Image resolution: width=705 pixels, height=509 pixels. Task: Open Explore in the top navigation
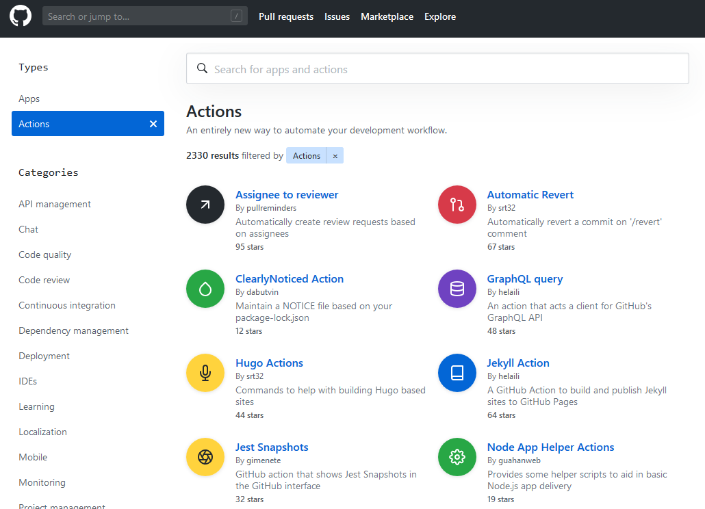click(440, 16)
